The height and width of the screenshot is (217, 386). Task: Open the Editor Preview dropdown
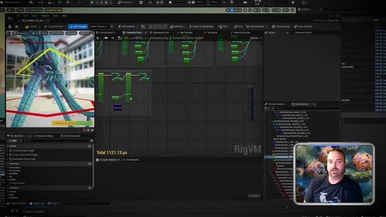(x=100, y=27)
